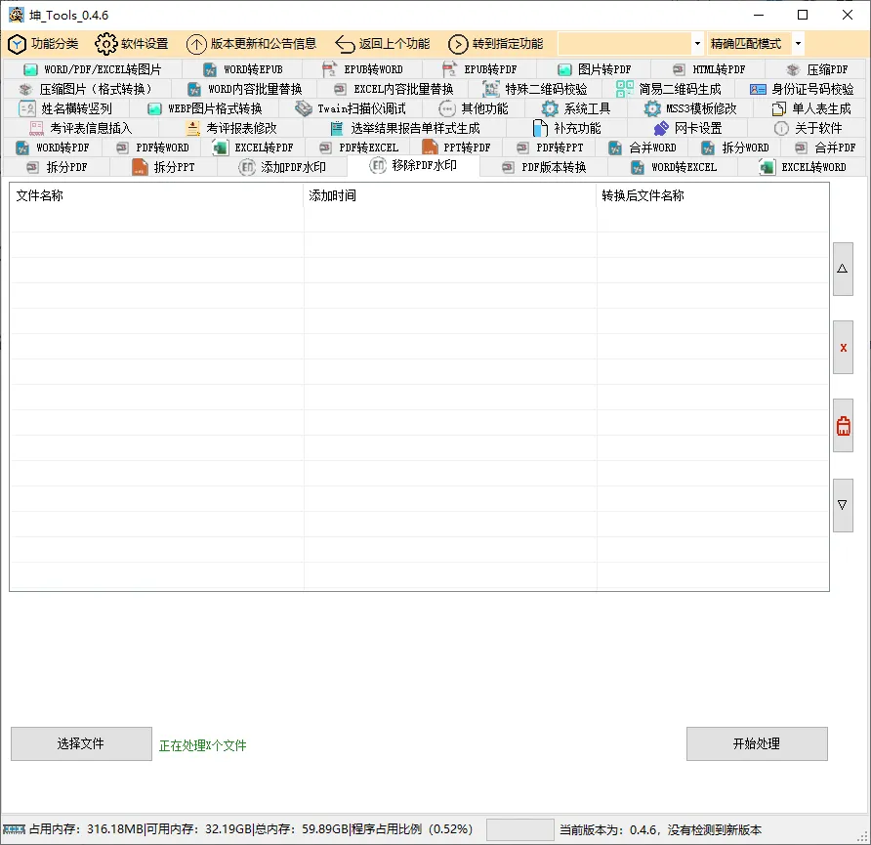
Task: Click 转到指定功能 go button
Action: tap(495, 44)
